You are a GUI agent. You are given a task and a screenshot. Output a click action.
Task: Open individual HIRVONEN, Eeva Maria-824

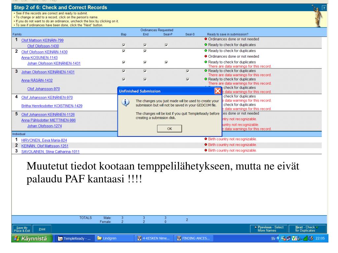pyautogui.click(x=44, y=140)
